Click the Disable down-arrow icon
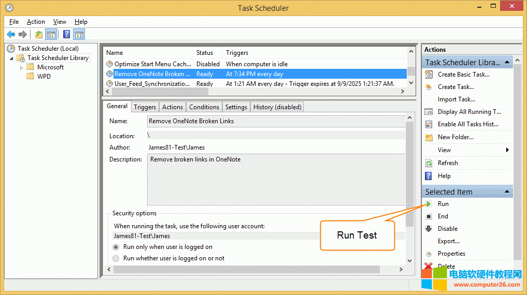Image resolution: width=527 pixels, height=295 pixels. pyautogui.click(x=429, y=229)
